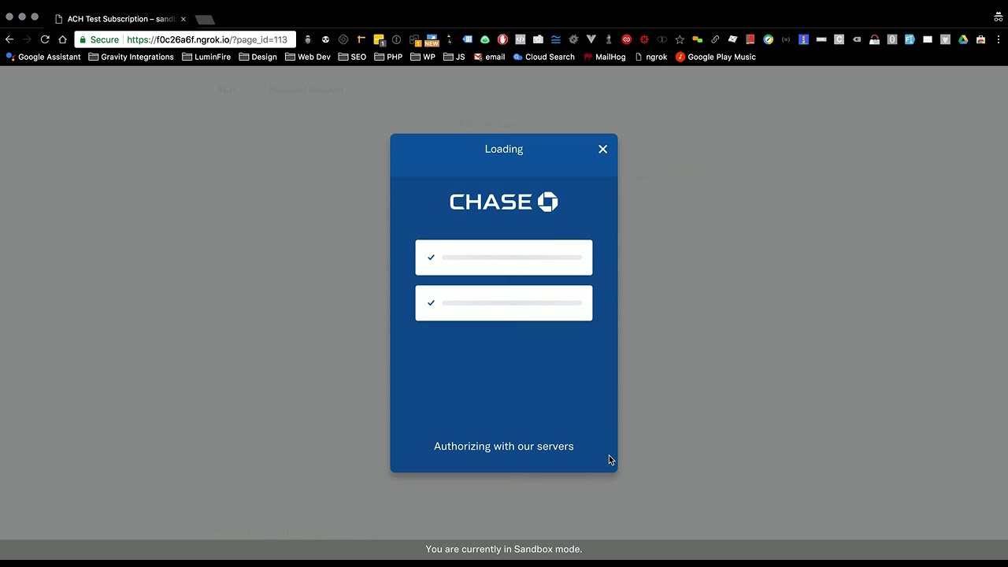Click the gear extension icon
Viewport: 1008px width, 567px height.
(573, 39)
